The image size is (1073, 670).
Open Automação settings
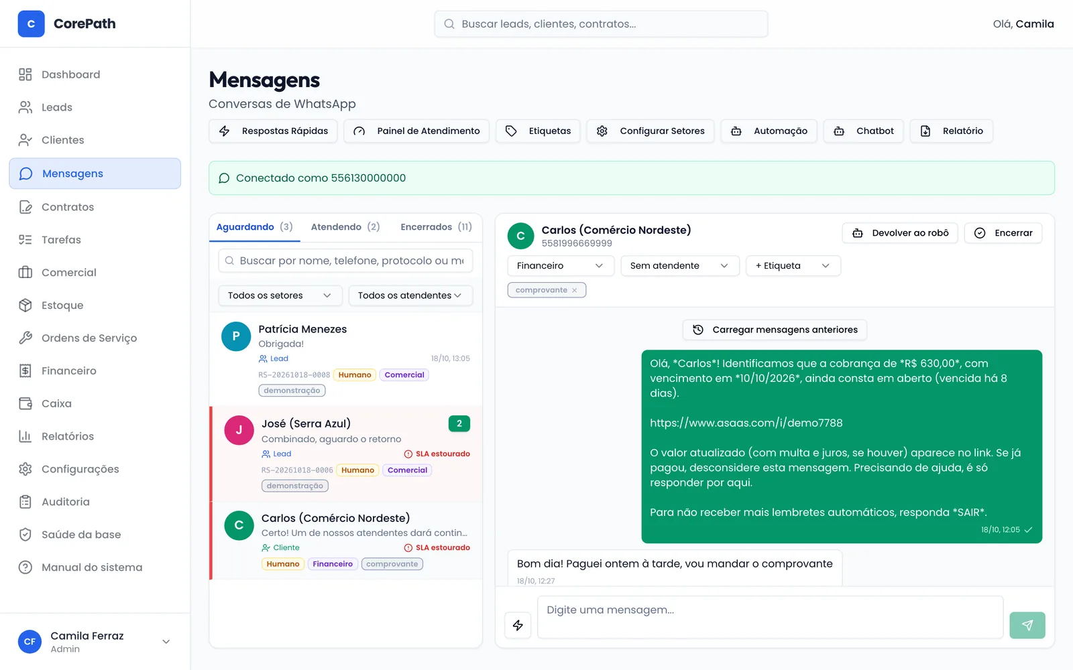[769, 131]
